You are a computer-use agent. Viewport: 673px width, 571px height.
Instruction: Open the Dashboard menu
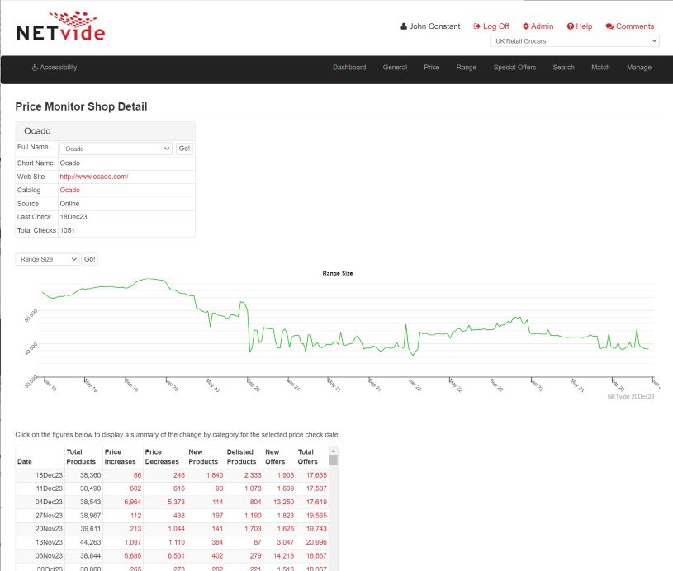(x=349, y=68)
